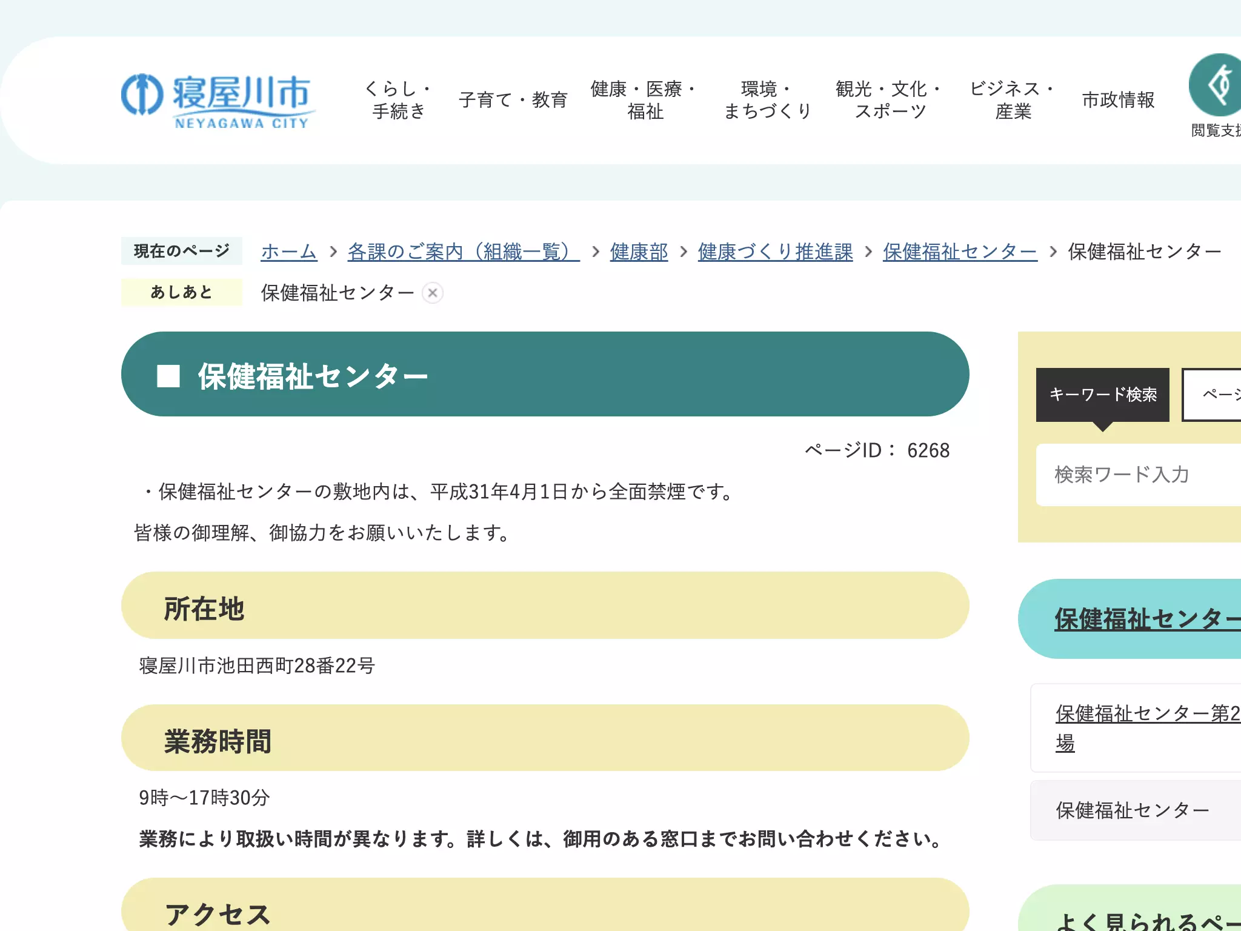Click the あしあと label
The image size is (1241, 931).
point(182,292)
